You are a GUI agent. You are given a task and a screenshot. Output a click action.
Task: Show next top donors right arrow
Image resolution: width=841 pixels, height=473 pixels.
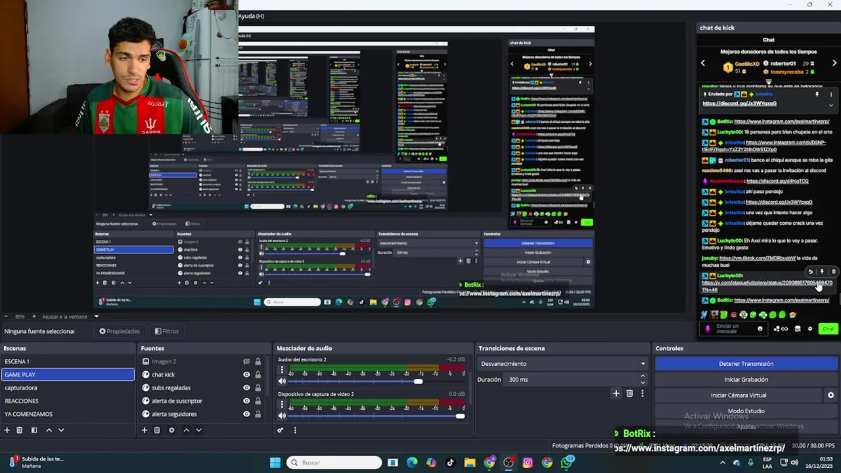coord(834,63)
